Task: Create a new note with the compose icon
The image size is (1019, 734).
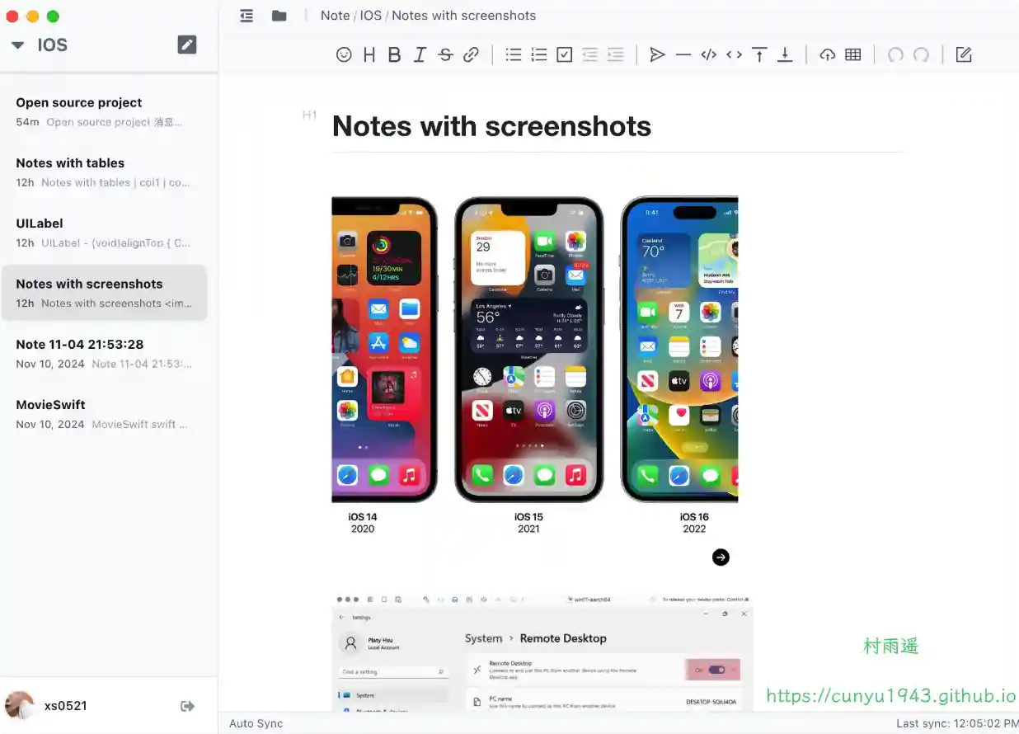Action: (x=187, y=45)
